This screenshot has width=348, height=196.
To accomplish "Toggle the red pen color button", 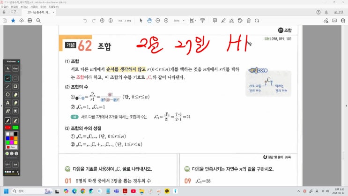I will (x=8, y=128).
